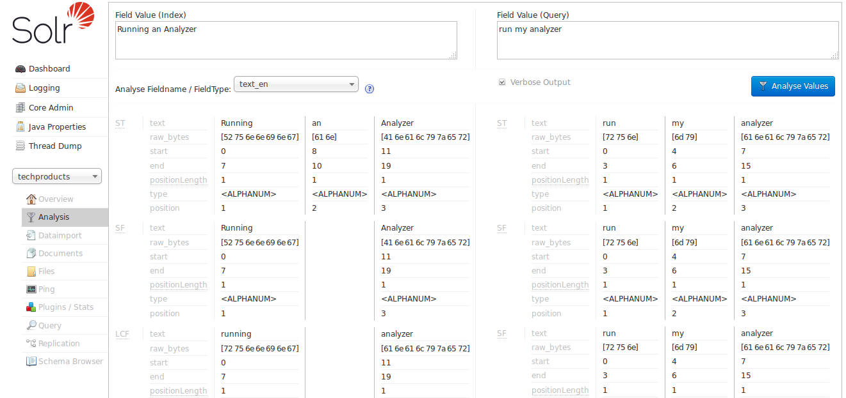Click the Overview house icon
Screen dimensions: 846x398
(x=31, y=199)
